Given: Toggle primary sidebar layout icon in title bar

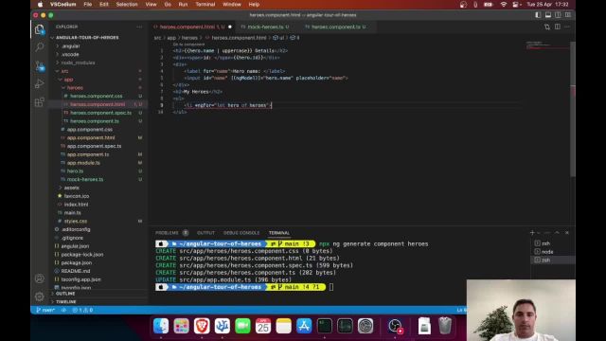Looking at the screenshot, I should 538,15.
